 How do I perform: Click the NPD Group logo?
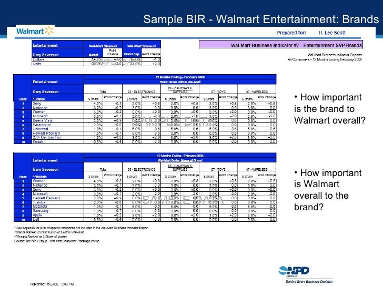[294, 271]
